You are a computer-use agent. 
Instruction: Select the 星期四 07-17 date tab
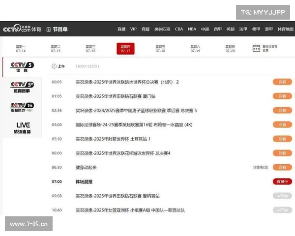125,49
